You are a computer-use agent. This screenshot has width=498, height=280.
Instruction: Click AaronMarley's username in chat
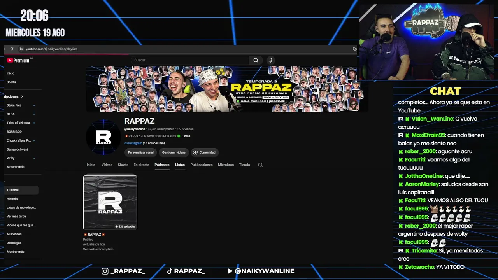click(422, 184)
